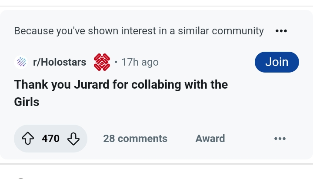Downvote the Jurard collab post
This screenshot has width=313, height=179.
pos(73,139)
